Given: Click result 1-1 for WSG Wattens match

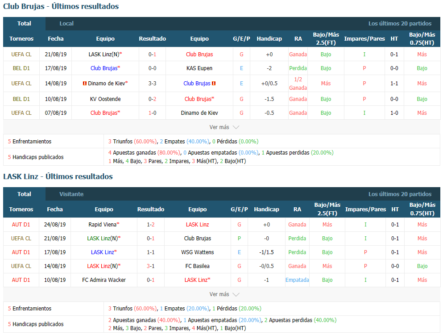Looking at the screenshot, I should (x=151, y=252).
